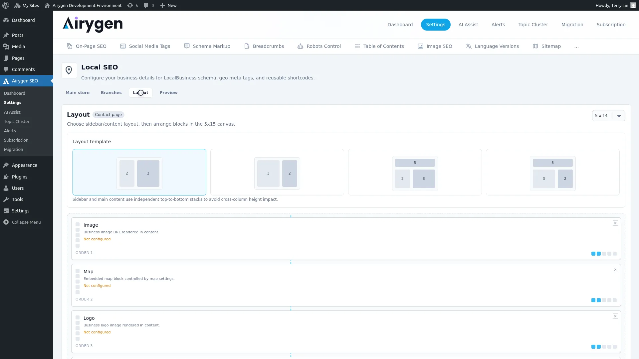639x359 pixels.
Task: Open Social Media Tags settings
Action: 145,46
